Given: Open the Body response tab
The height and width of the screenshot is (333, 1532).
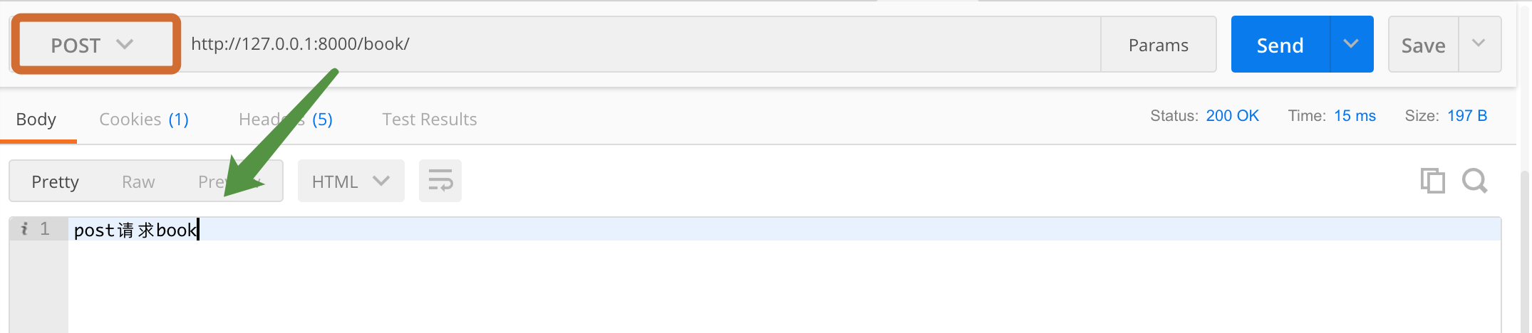Looking at the screenshot, I should [36, 120].
